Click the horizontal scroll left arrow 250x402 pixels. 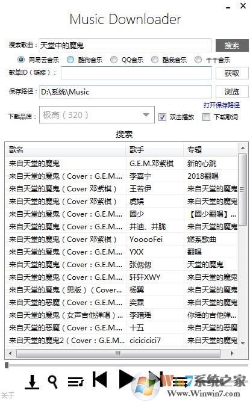click(10, 353)
